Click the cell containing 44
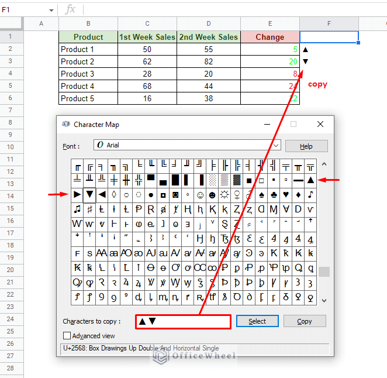Viewport: 387px width, 378px height. click(x=209, y=86)
